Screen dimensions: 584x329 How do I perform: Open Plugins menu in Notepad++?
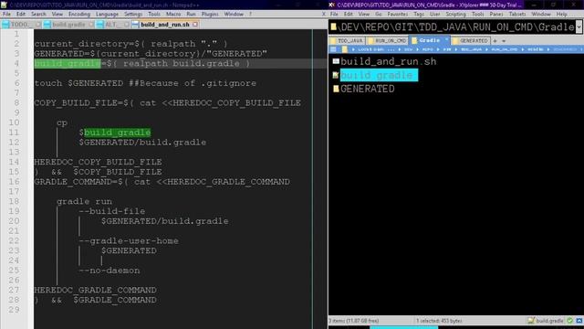(210, 15)
